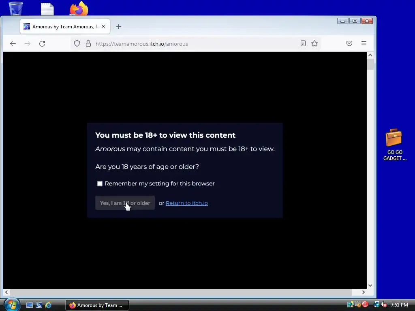This screenshot has width=415, height=311.
Task: Open the Windows Start orb
Action: (12, 304)
